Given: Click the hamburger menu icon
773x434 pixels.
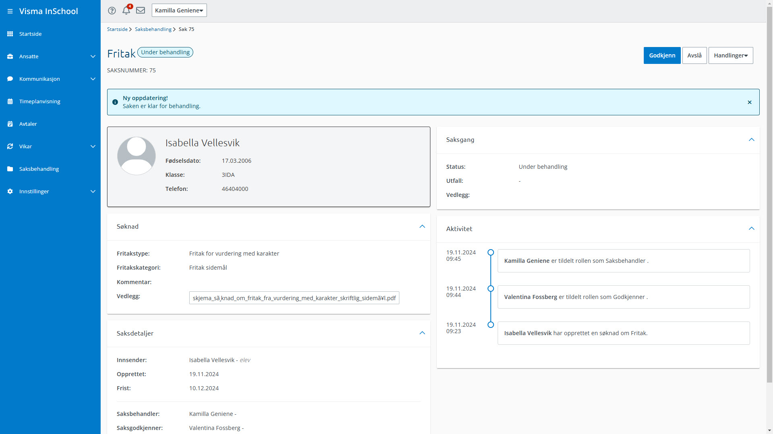Looking at the screenshot, I should (x=10, y=11).
